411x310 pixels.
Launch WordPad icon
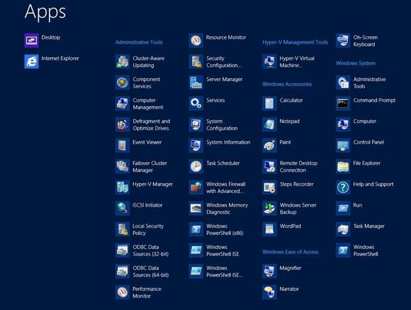[x=269, y=229]
